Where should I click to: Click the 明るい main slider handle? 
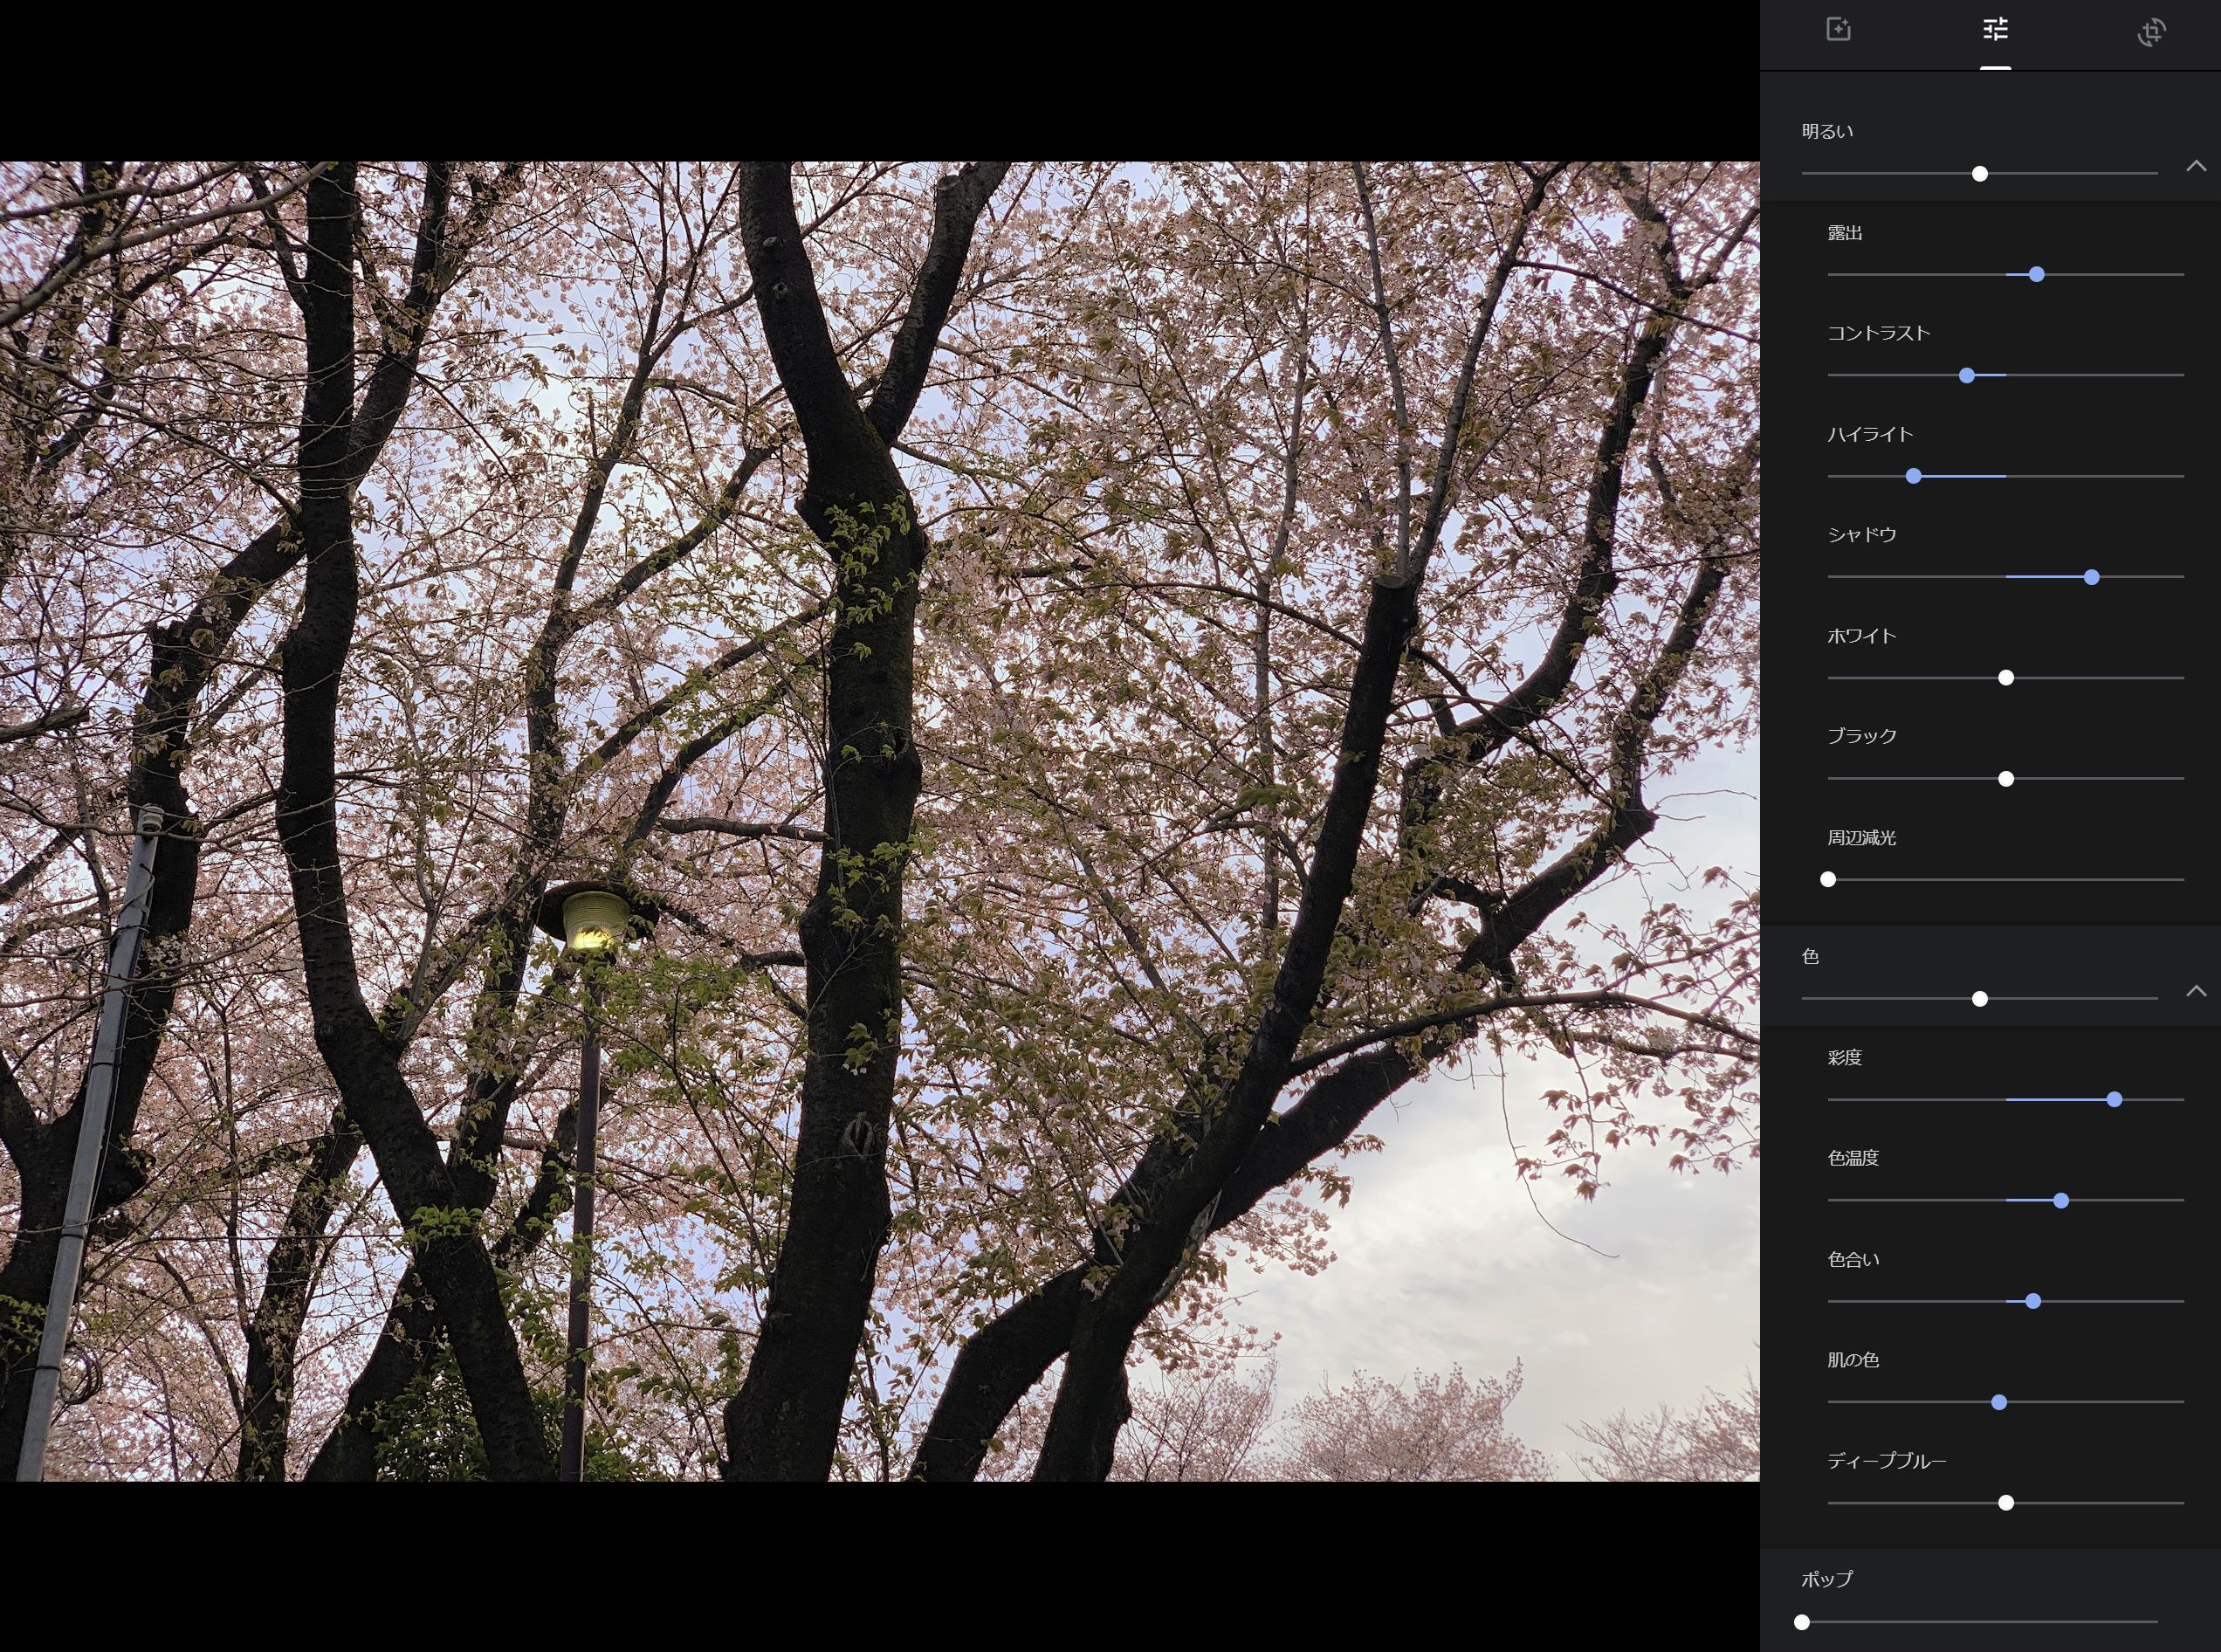[1979, 174]
